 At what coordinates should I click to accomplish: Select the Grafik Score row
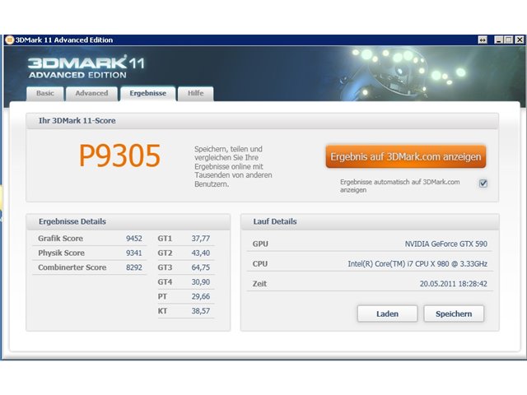[90, 239]
